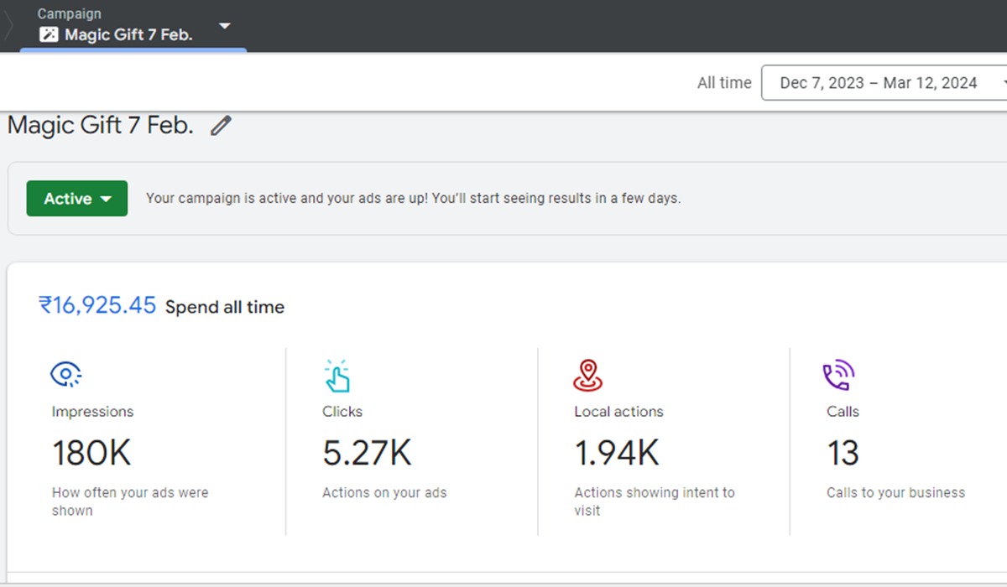Select the 5.27K clicks value
Screen dimensions: 1007x587
[367, 454]
